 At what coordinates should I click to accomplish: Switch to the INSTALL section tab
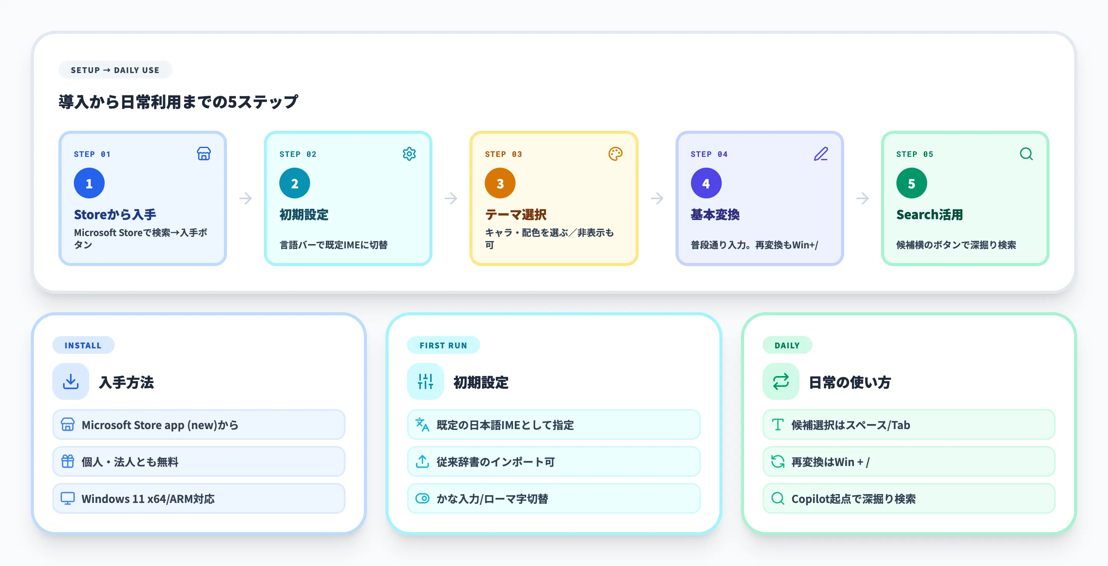pyautogui.click(x=83, y=345)
